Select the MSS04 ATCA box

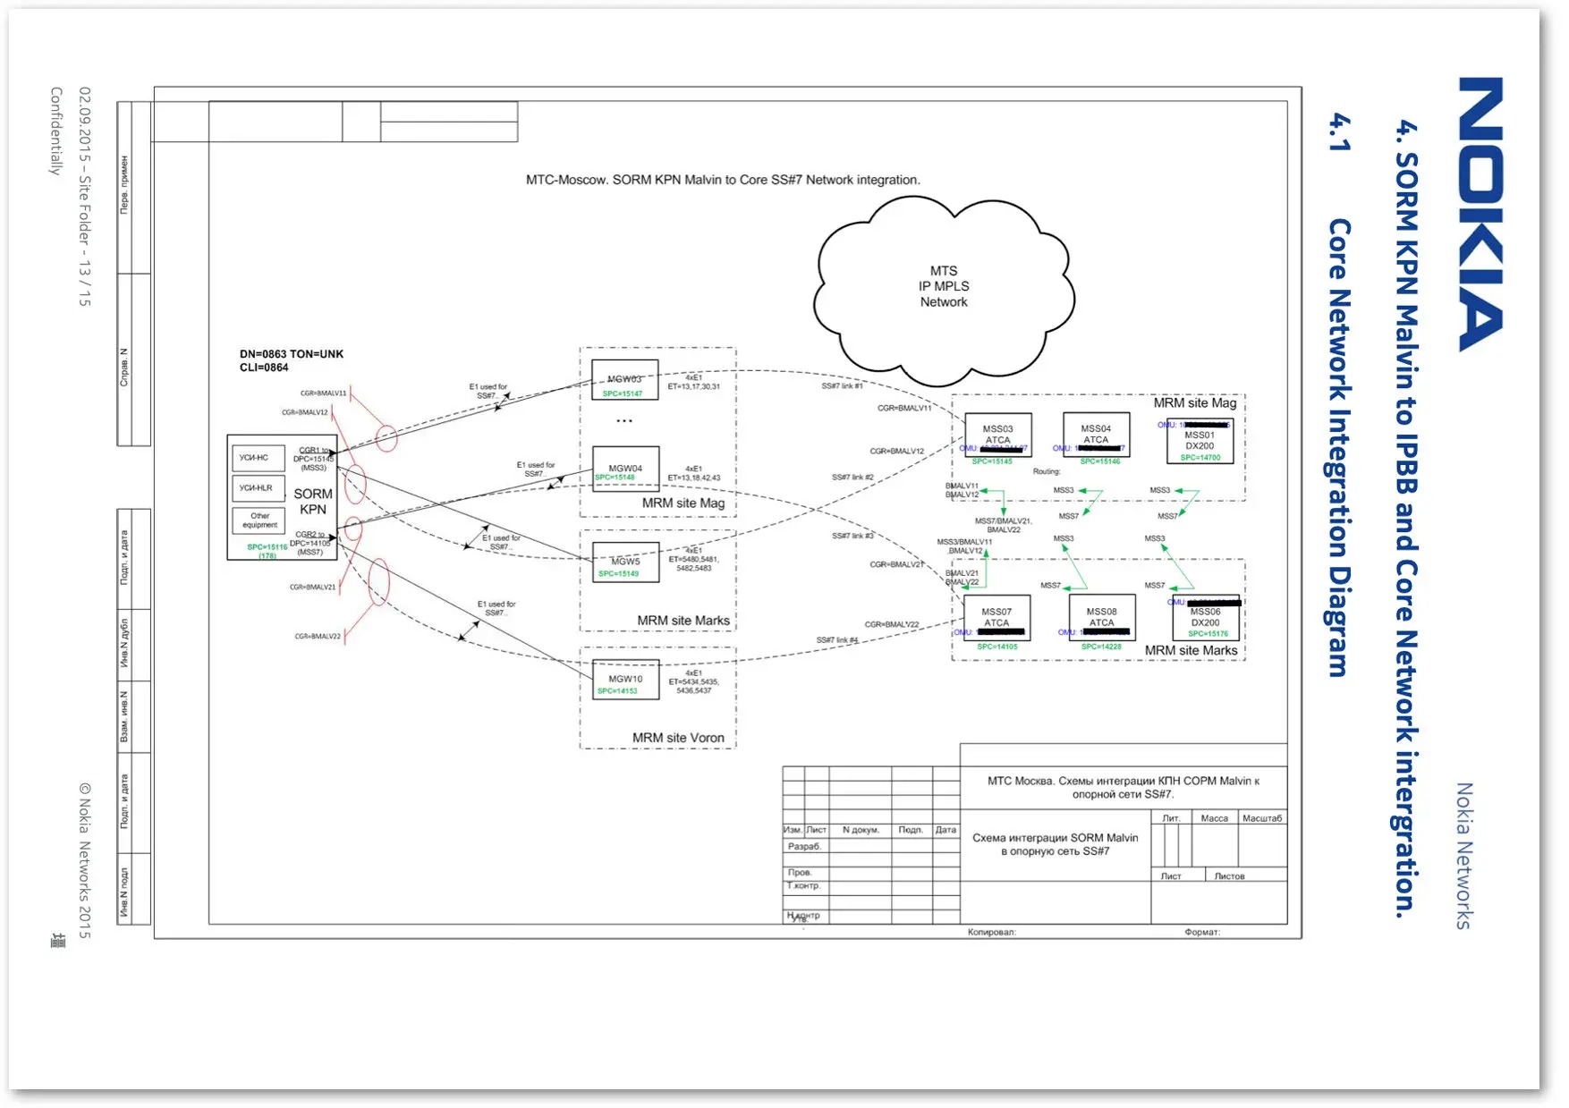click(1096, 436)
